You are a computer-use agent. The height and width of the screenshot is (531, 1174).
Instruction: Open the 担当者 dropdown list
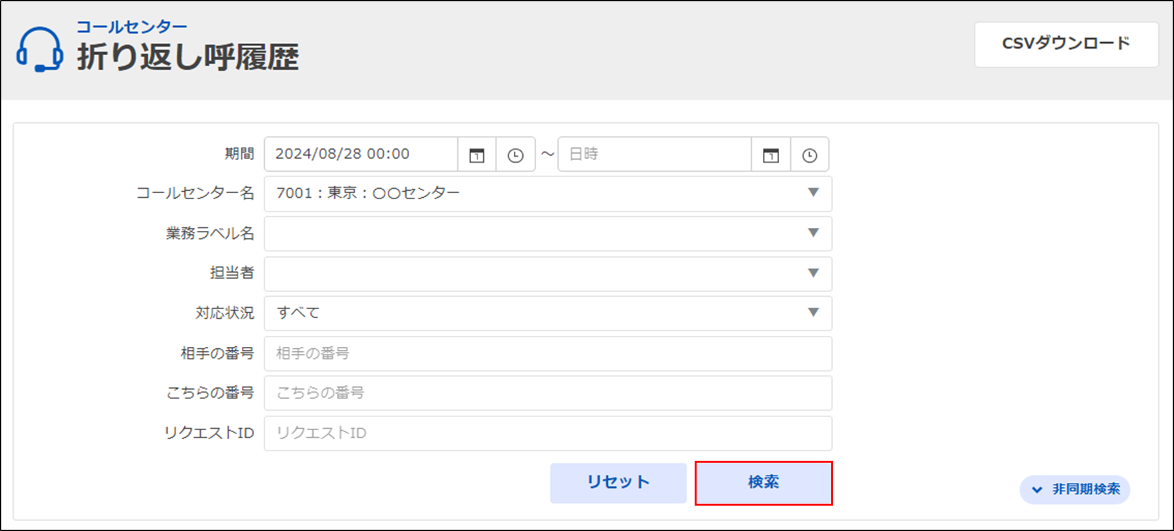(x=548, y=273)
